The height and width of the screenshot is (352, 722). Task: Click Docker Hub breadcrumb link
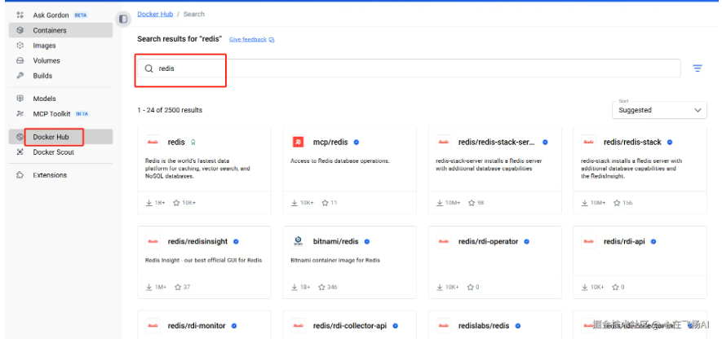point(155,15)
